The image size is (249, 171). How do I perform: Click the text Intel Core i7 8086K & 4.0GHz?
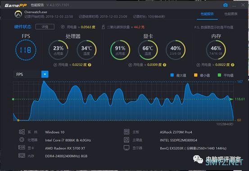coord(68,140)
